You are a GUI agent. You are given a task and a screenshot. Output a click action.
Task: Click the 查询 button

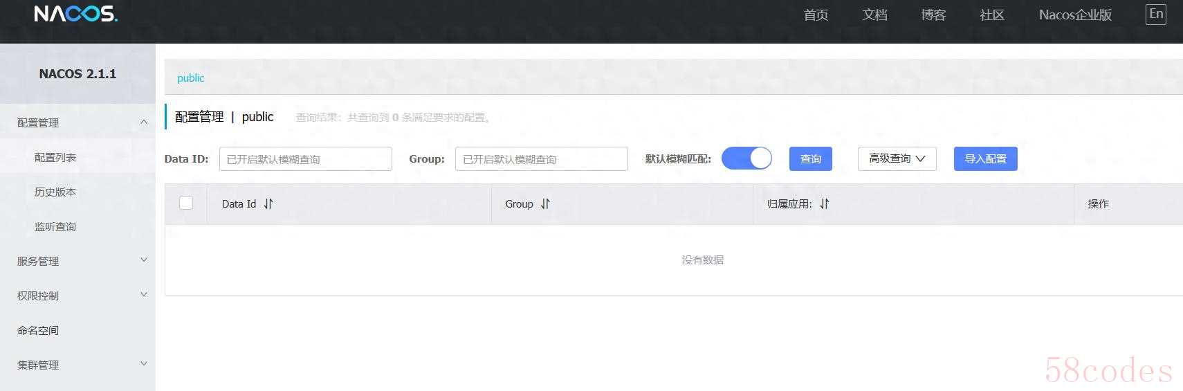click(810, 158)
